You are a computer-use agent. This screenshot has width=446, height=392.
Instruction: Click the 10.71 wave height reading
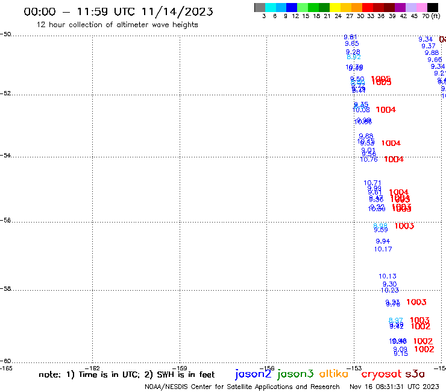[x=372, y=183]
